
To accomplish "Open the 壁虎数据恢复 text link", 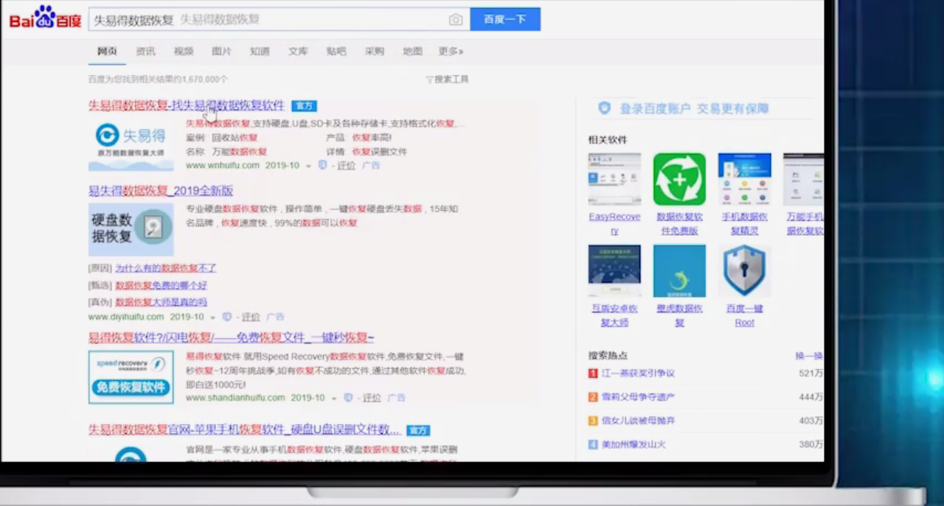I will click(x=679, y=315).
